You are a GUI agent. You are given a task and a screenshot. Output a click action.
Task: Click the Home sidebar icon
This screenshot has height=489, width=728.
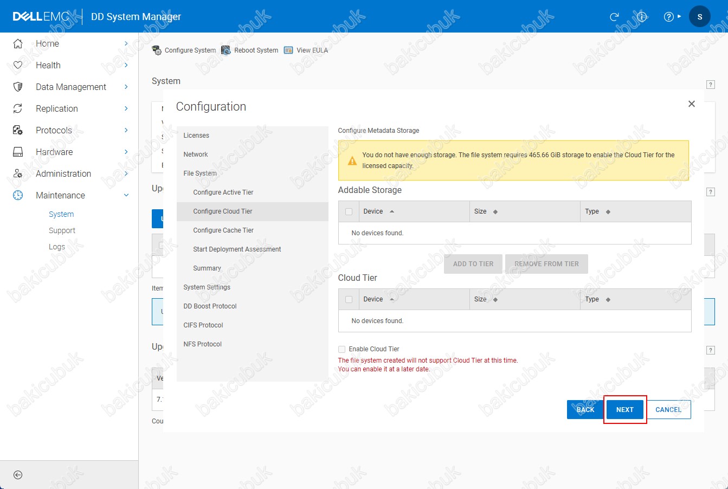(x=18, y=43)
